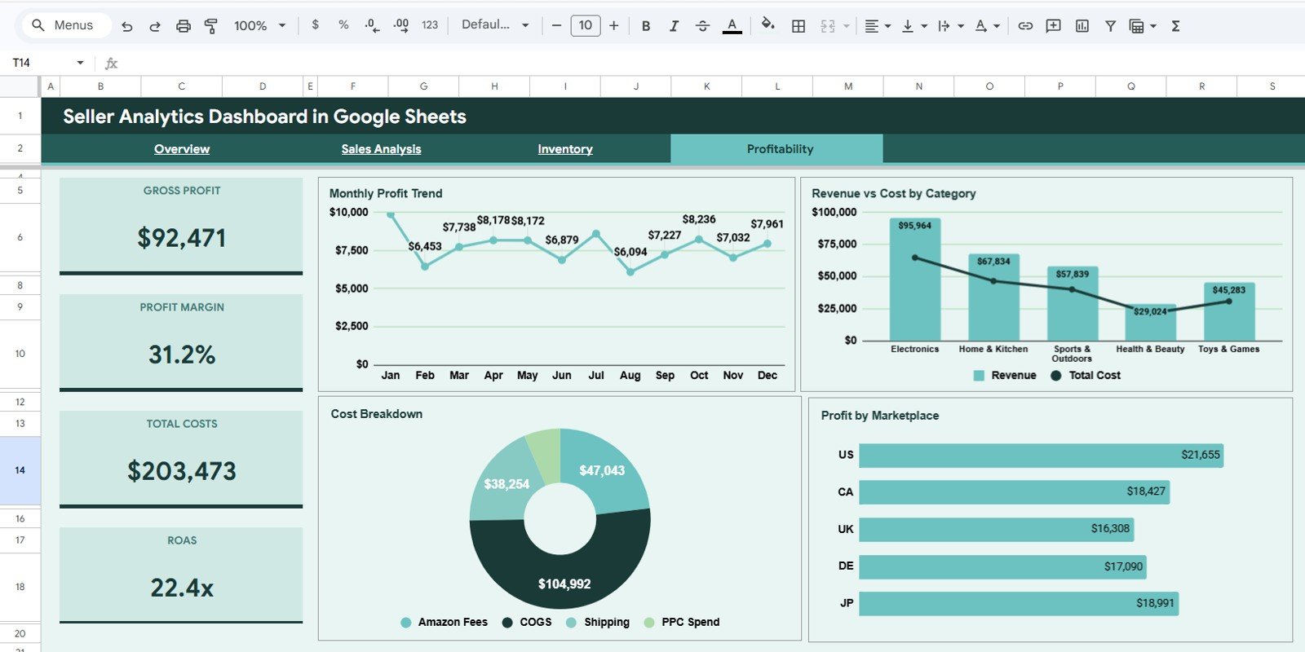Click the dashboard title heading
Image resolution: width=1305 pixels, height=652 pixels.
tap(264, 117)
